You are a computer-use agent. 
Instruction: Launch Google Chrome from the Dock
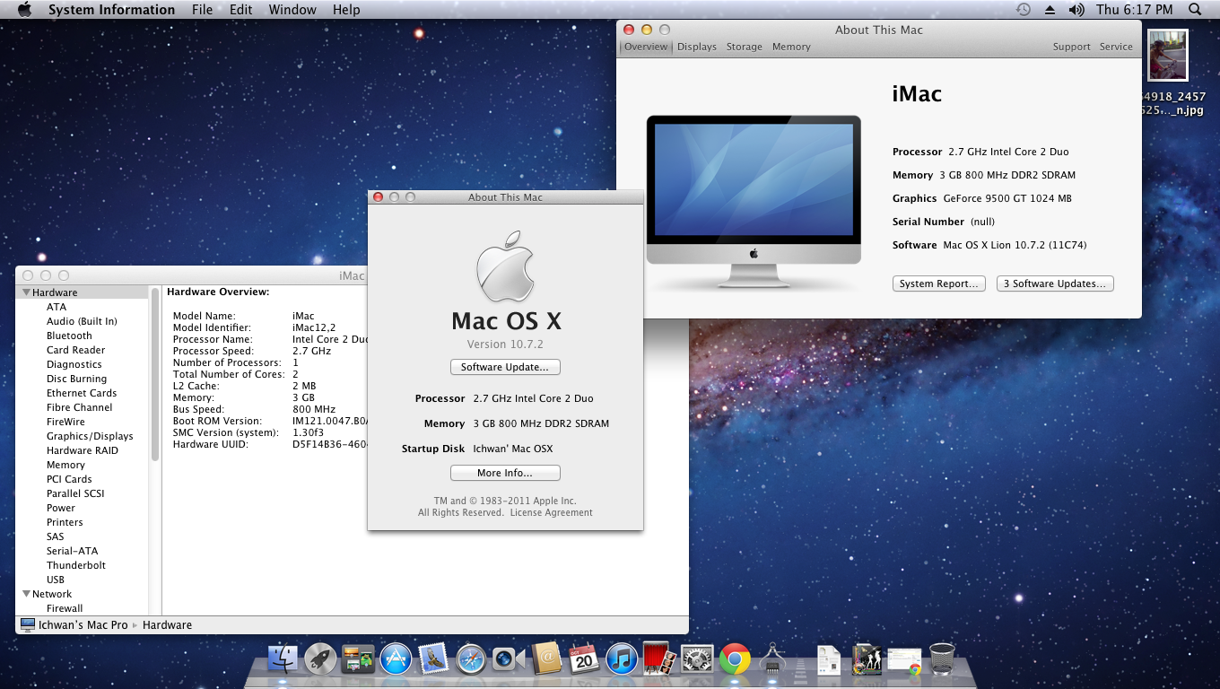click(x=735, y=660)
